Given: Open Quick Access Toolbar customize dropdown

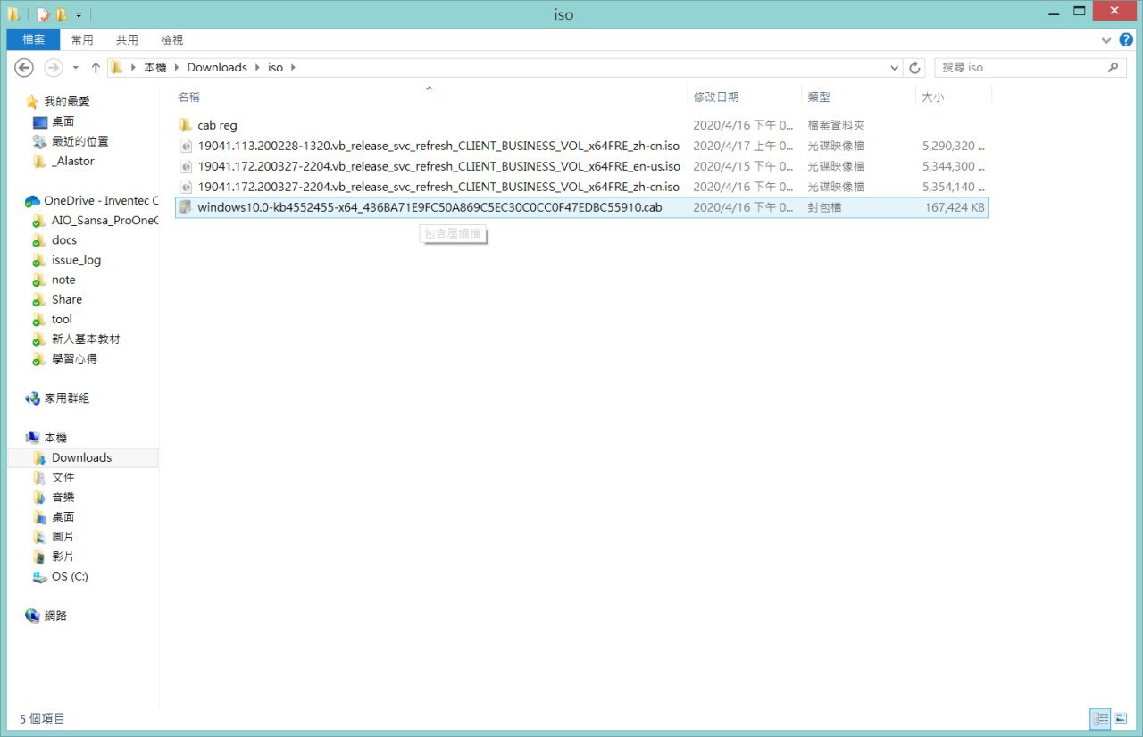Looking at the screenshot, I should click(79, 14).
